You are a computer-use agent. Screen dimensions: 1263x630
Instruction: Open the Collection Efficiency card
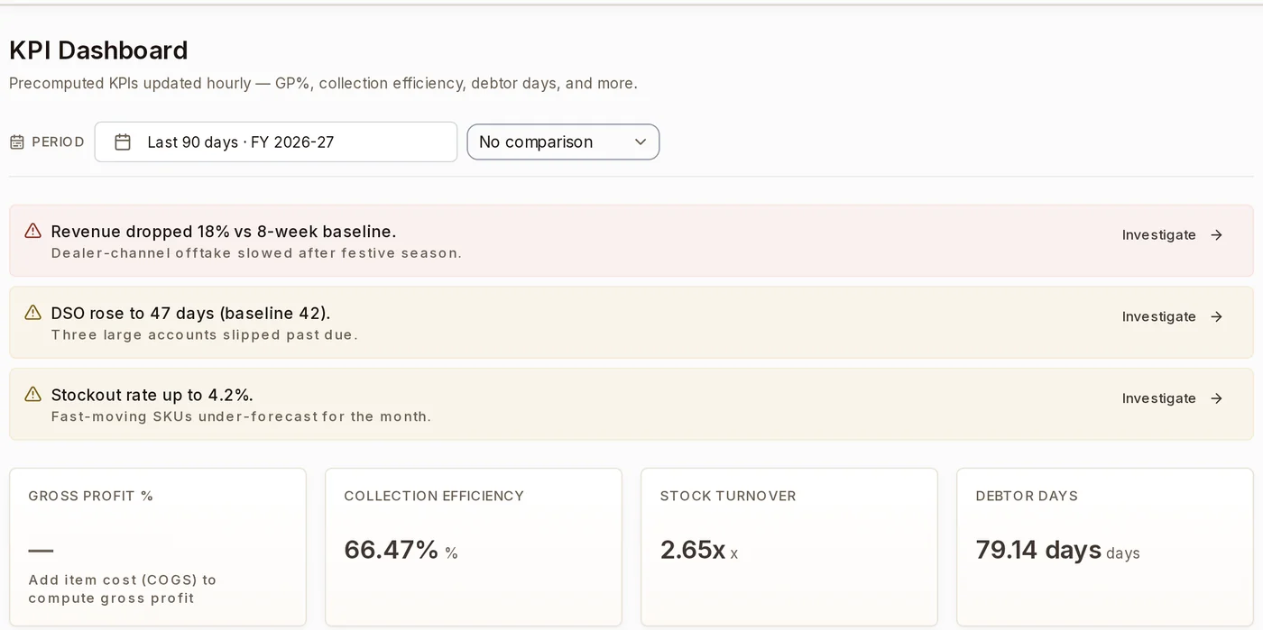(474, 547)
